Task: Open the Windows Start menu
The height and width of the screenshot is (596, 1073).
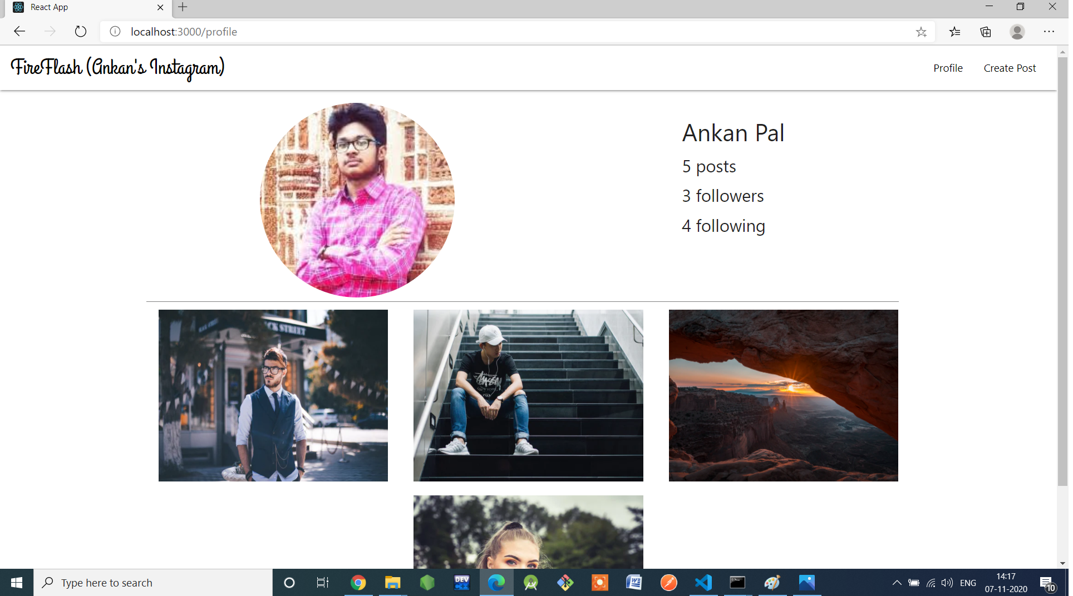Action: point(17,583)
